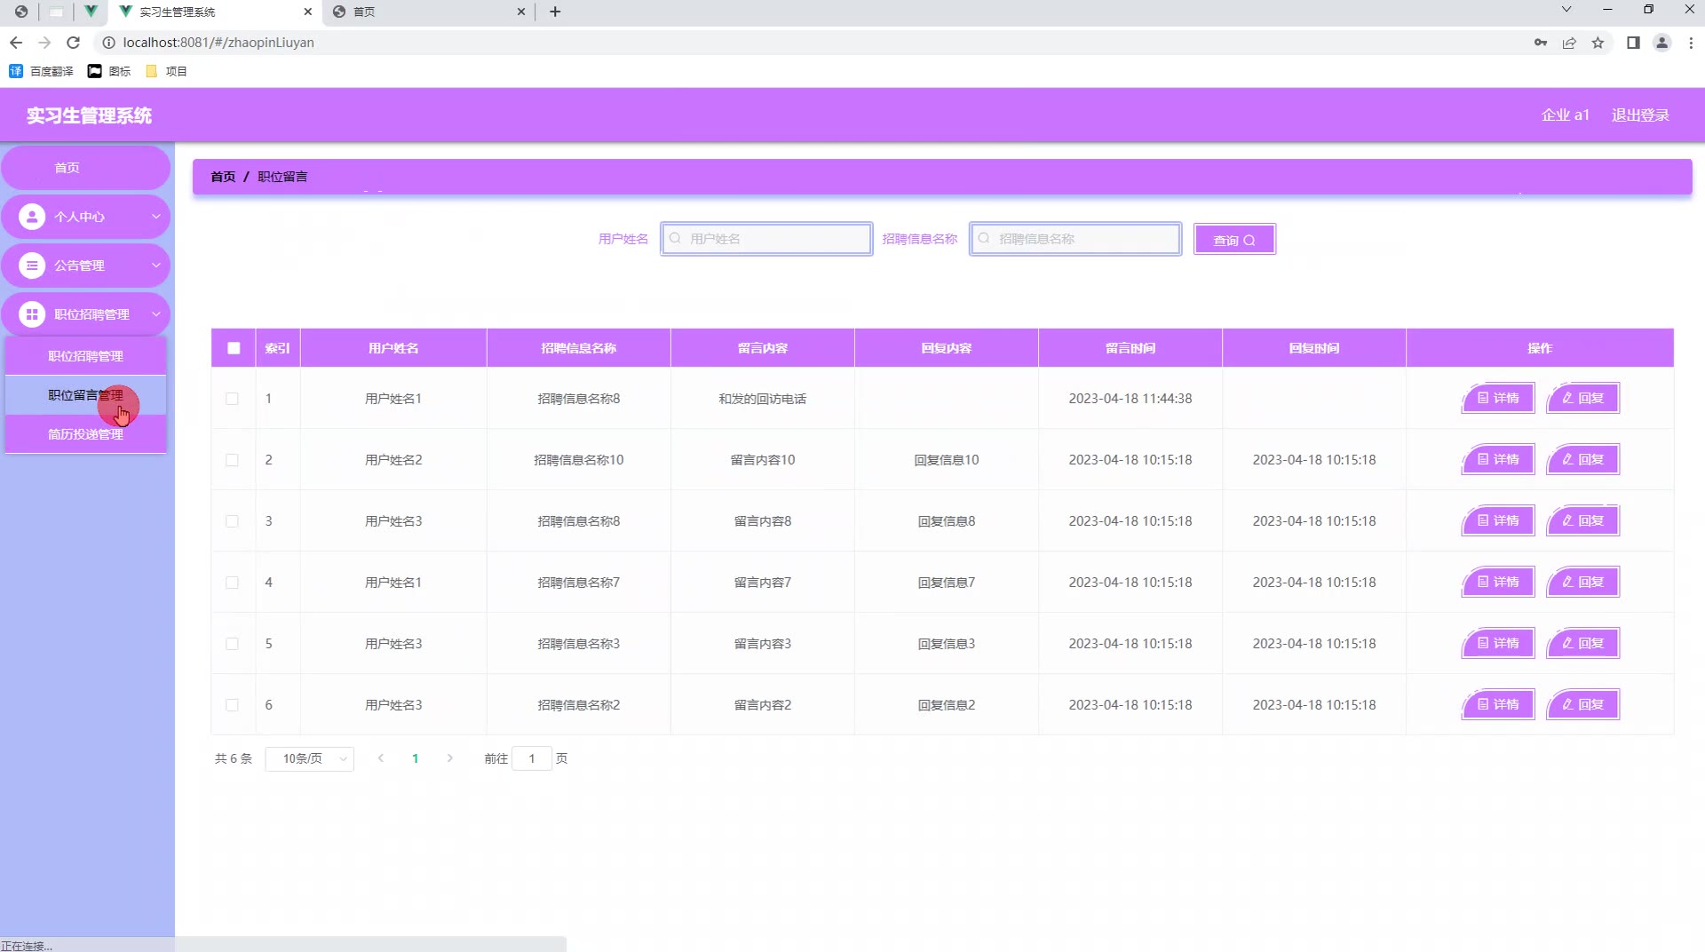The image size is (1705, 952).
Task: Click the 公告管理 list icon in sidebar
Action: pos(32,266)
